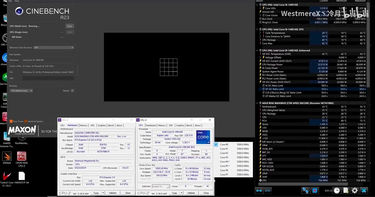The image size is (375, 197).
Task: Click the PCH temperature sensor icon
Action: (260, 121)
